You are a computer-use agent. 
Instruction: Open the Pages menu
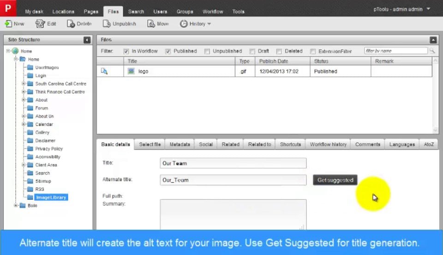91,12
